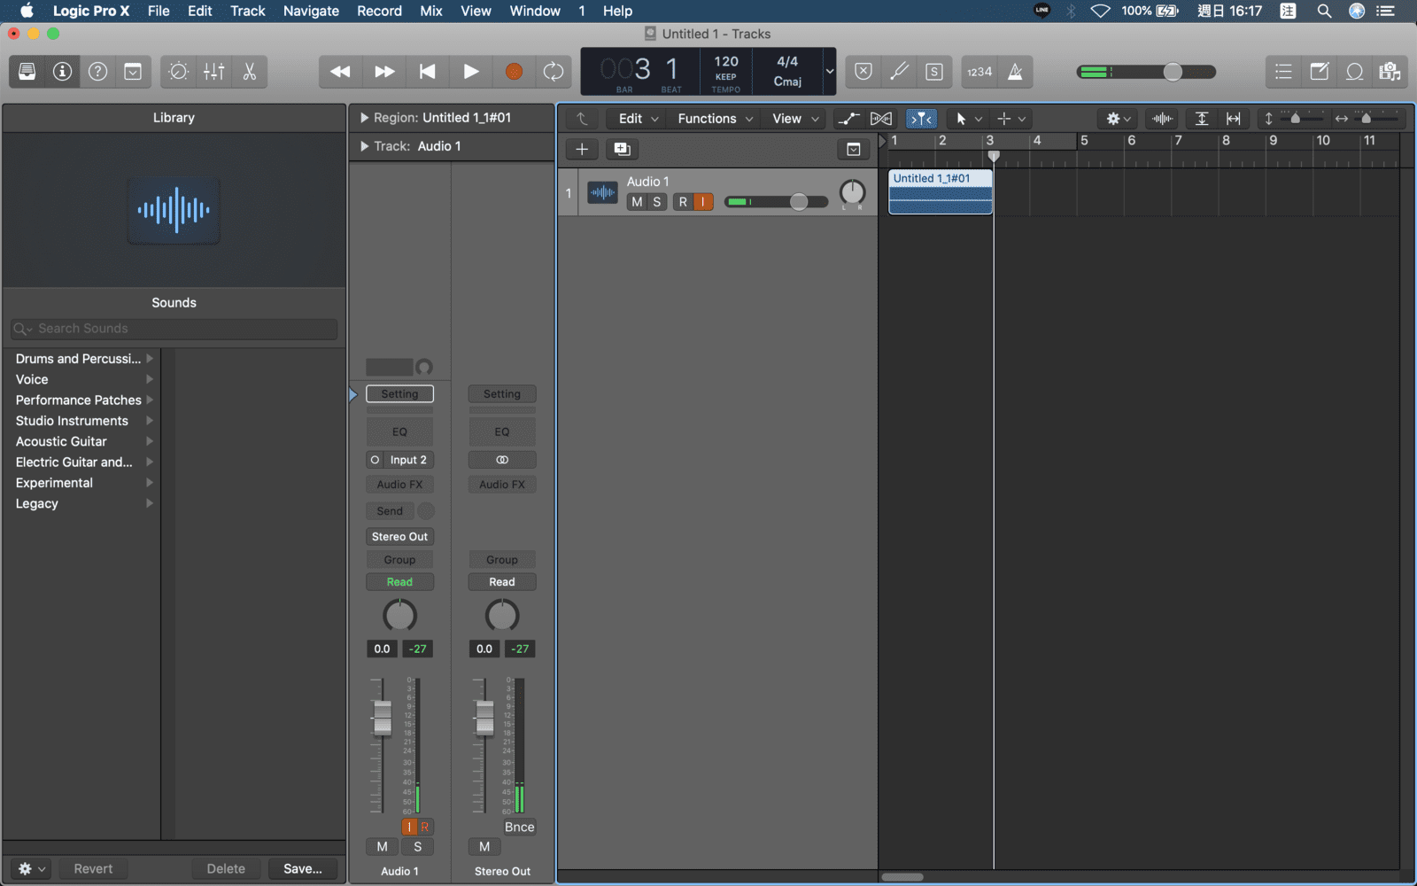This screenshot has width=1417, height=886.
Task: Click the master volume slider knob
Action: [x=1173, y=72]
